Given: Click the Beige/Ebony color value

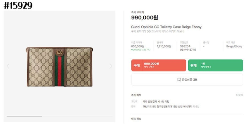Looking at the screenshot, I should click(x=234, y=46).
